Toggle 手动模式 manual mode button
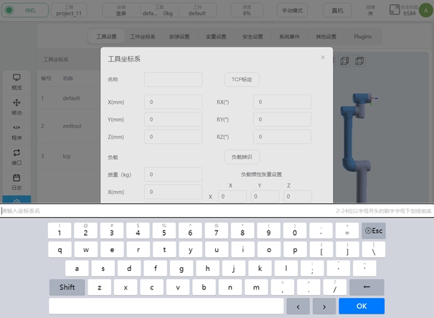The image size is (434, 318). click(x=292, y=11)
